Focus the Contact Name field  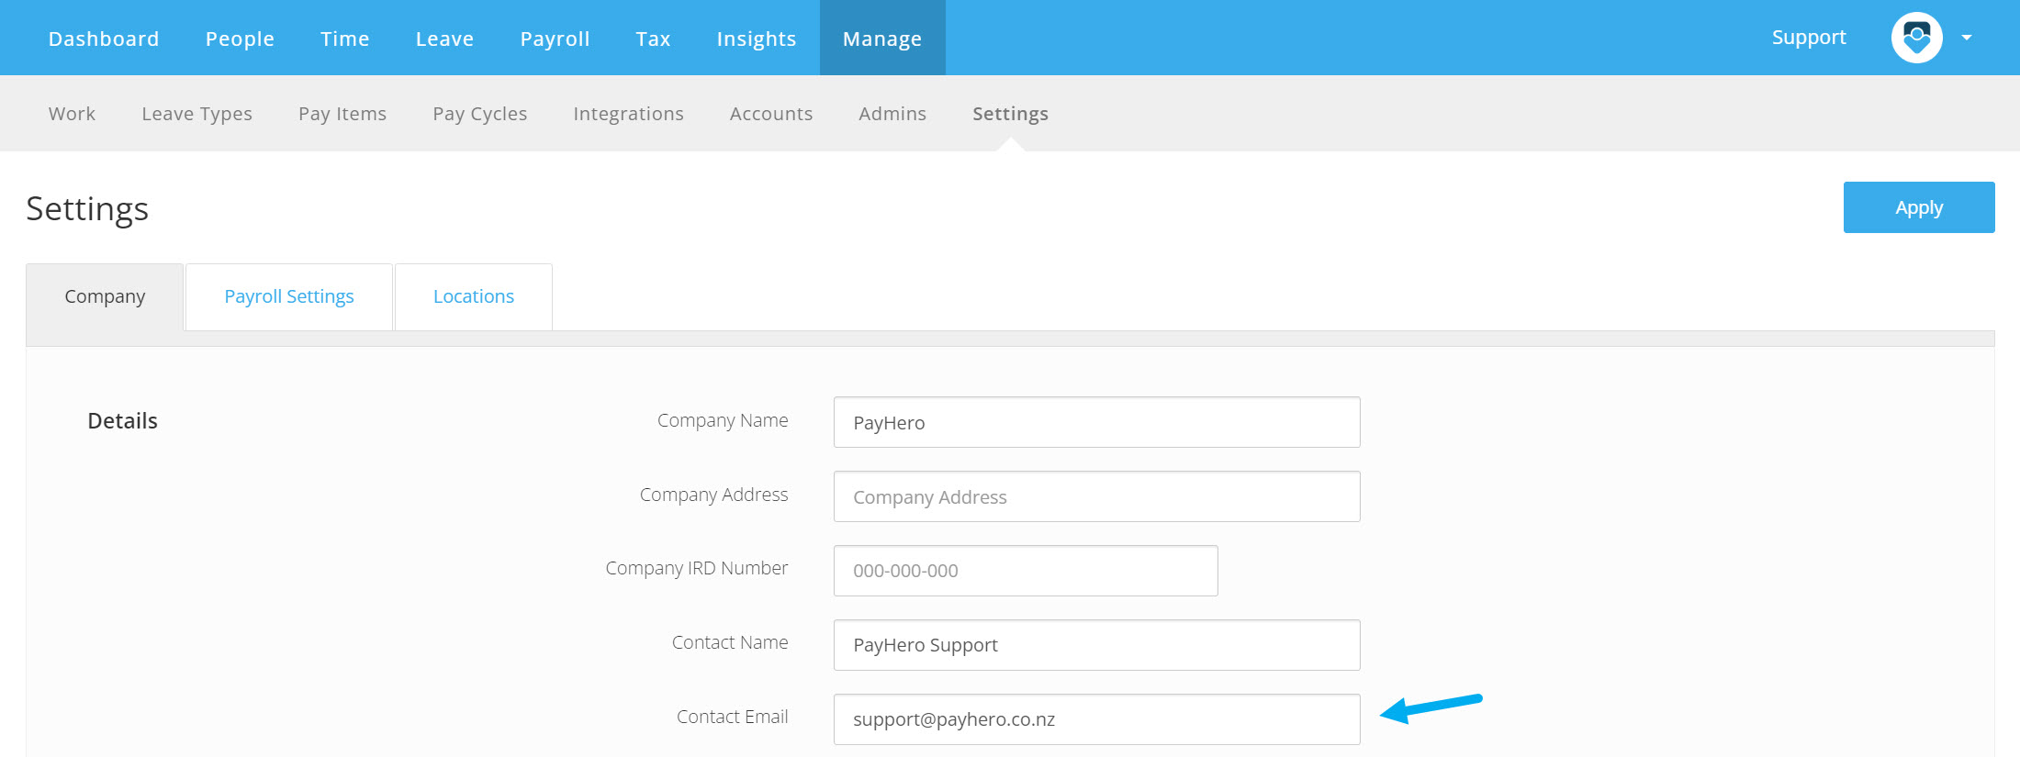tap(1096, 645)
